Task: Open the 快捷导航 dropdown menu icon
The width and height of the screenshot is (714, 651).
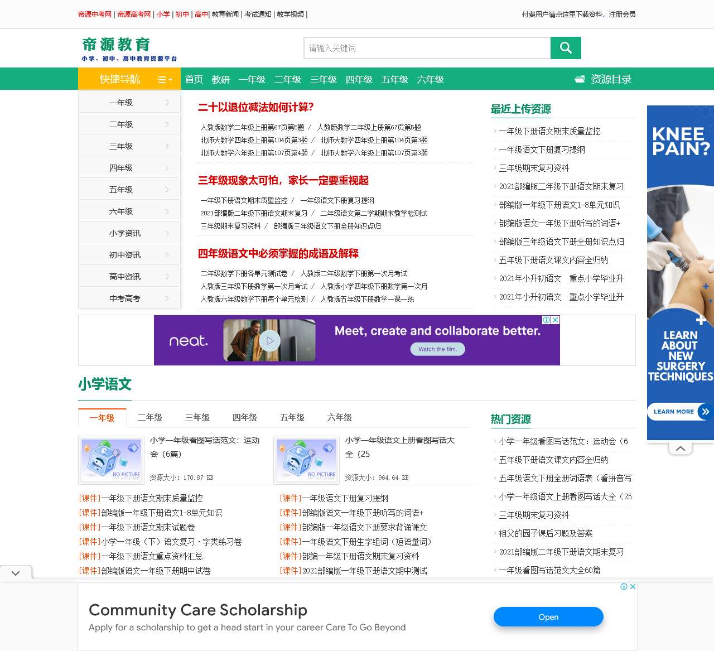Action: [x=165, y=80]
